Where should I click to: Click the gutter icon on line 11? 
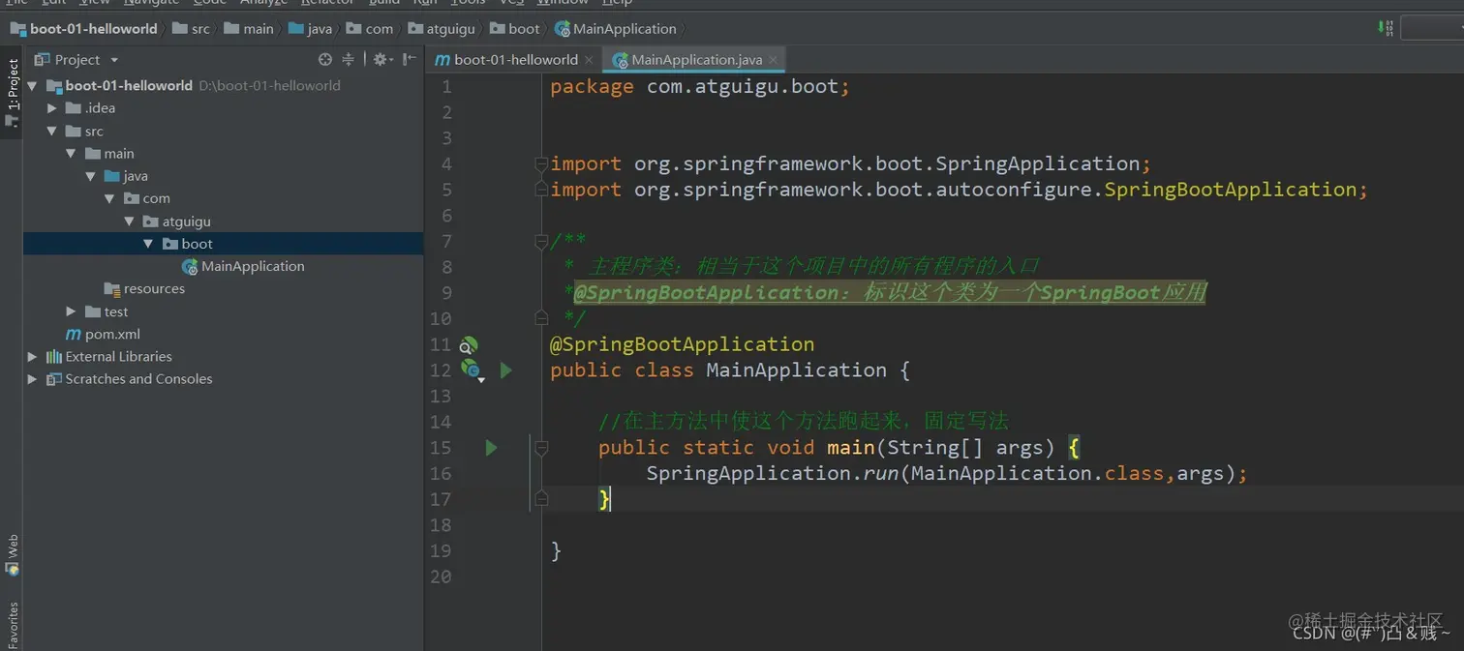pos(469,345)
